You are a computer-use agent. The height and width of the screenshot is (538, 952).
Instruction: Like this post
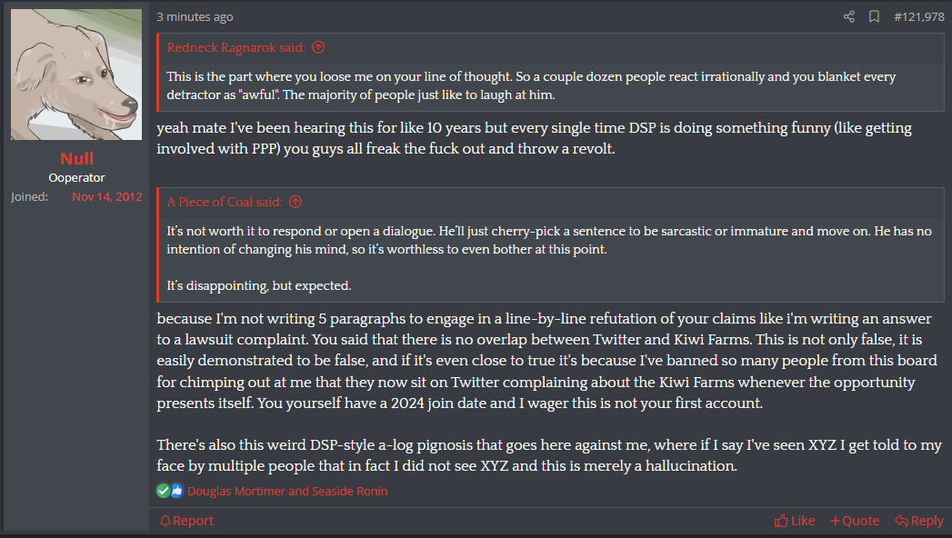click(795, 521)
